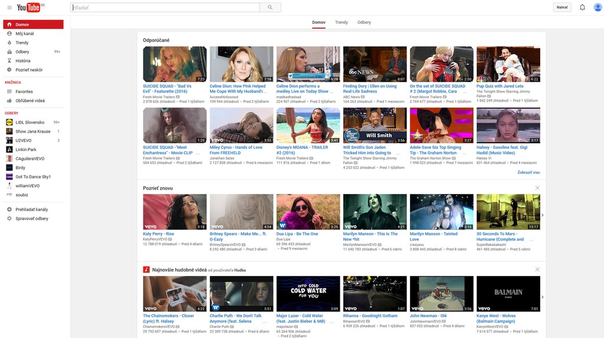Open LIDL Slovensko channel subscription
Screen dimensions: 604x338
[29, 122]
